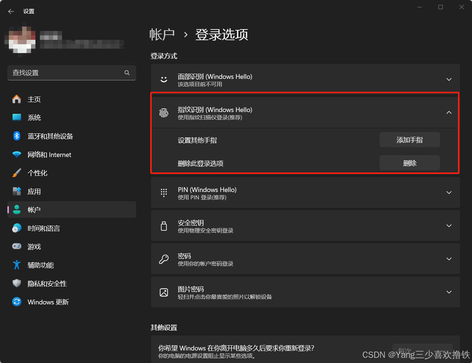Select 应用 in the sidebar
Viewport: 472px width, 363px height.
pos(72,191)
